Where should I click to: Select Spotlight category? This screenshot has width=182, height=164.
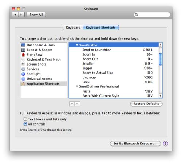pyautogui.click(x=44, y=74)
